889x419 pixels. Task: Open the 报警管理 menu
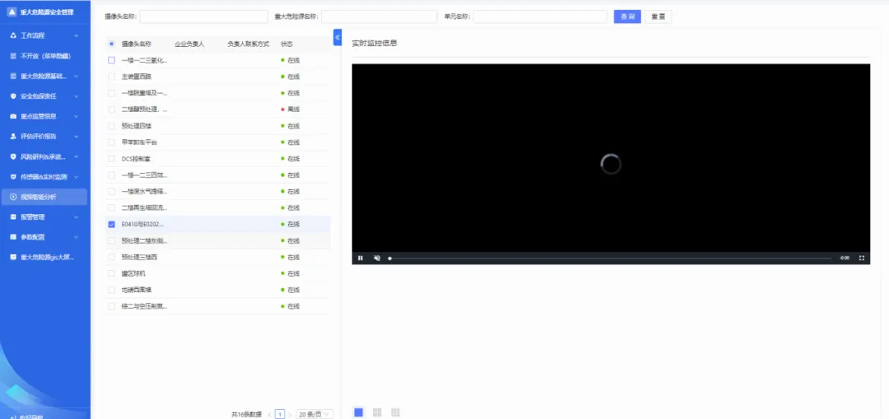(x=44, y=217)
